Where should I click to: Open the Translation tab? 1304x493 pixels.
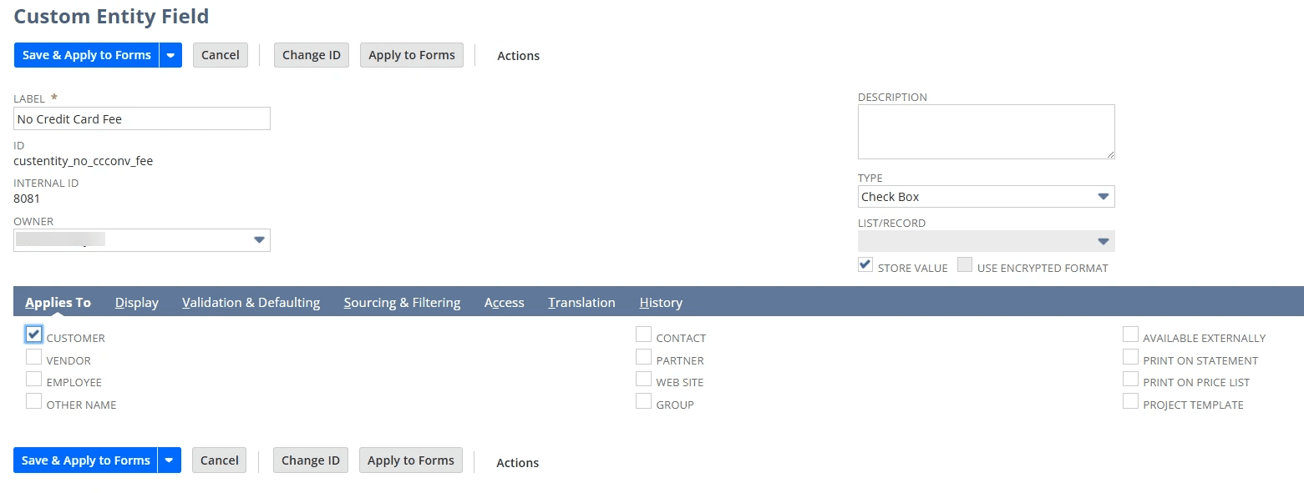point(581,302)
